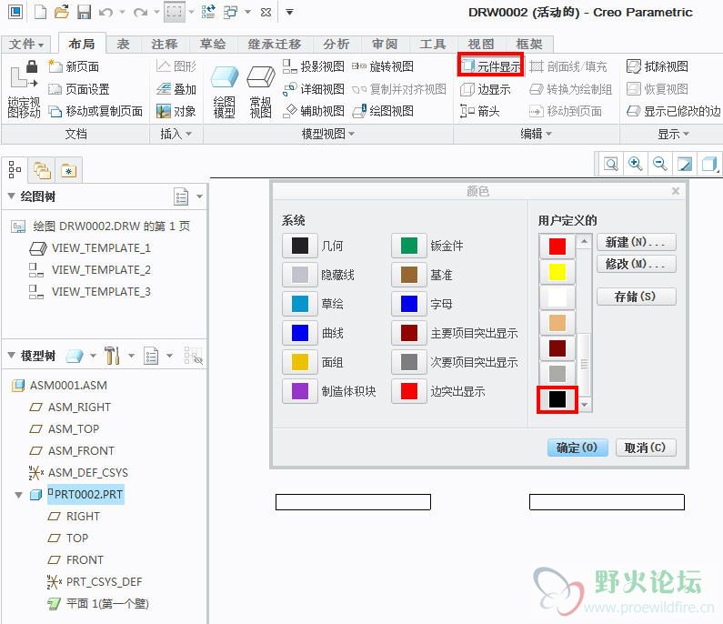The width and height of the screenshot is (723, 624).
Task: Switch to the 分析 ribbon tab
Action: pos(336,45)
